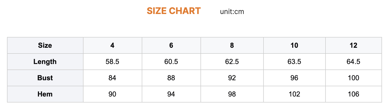389x109 pixels.
Task: Click the size 8 column header
Action: tap(232, 45)
